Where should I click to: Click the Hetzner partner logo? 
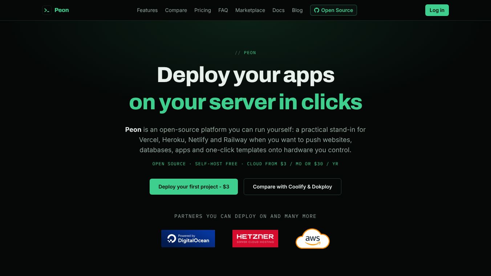coord(255,239)
